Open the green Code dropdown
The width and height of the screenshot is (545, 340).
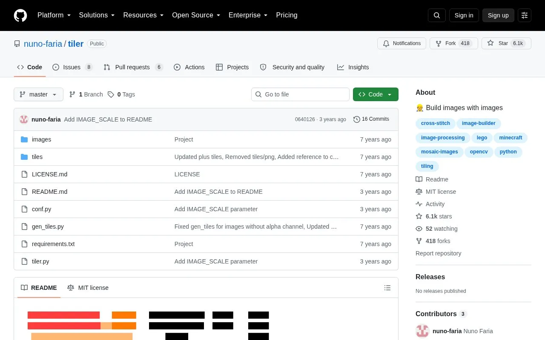pos(376,94)
